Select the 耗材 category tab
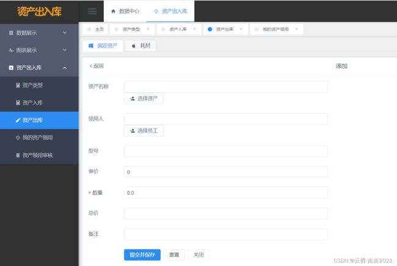Screen dimensions: 397x266 [x=140, y=46]
